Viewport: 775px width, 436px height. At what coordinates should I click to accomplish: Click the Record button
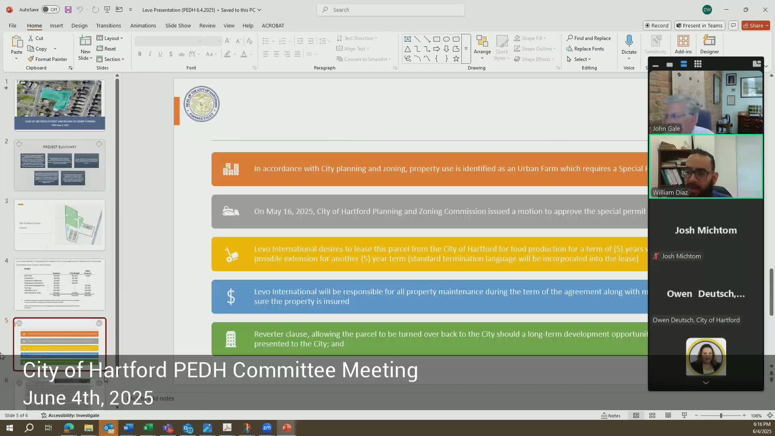click(657, 25)
